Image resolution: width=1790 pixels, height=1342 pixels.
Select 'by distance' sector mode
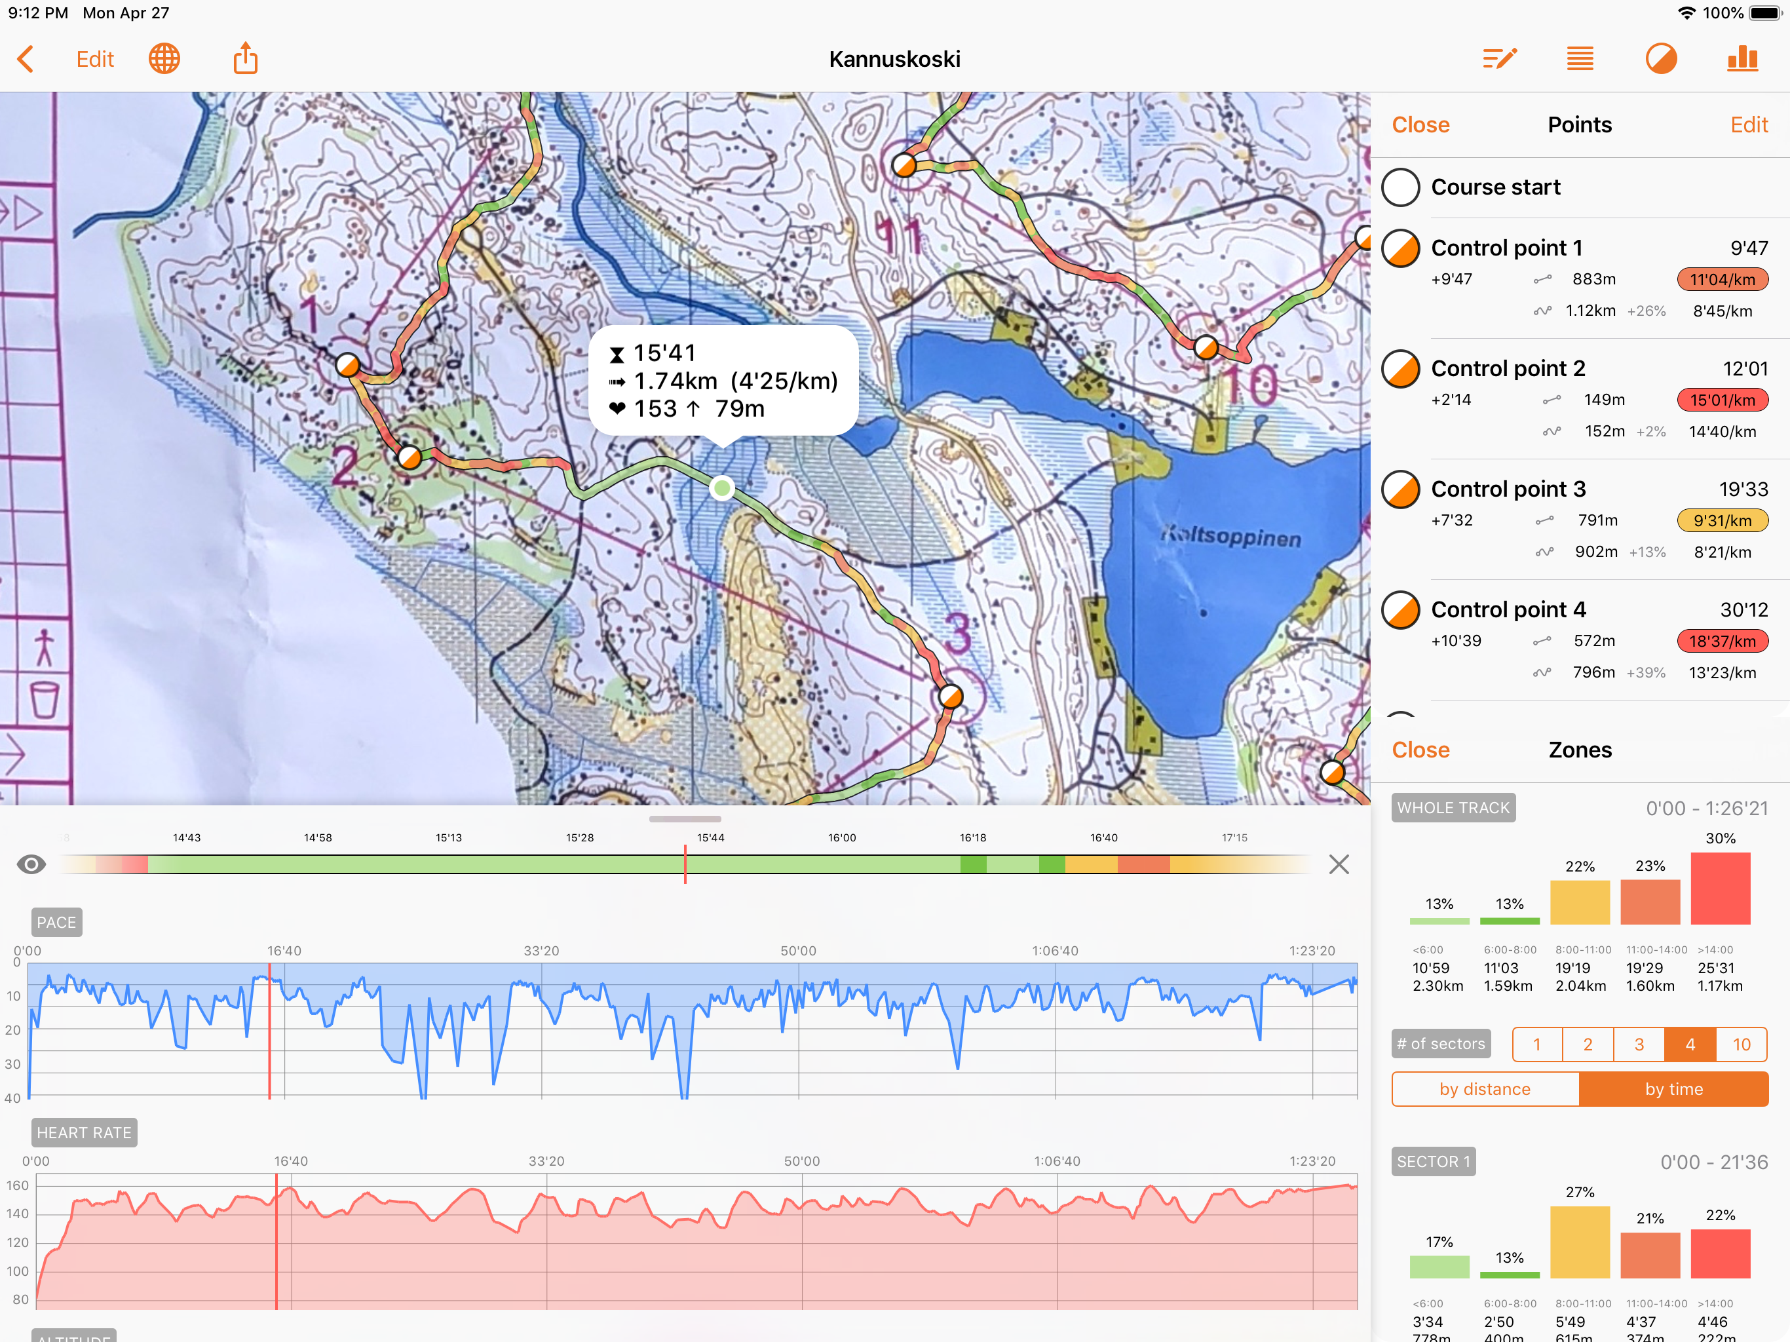tap(1485, 1090)
